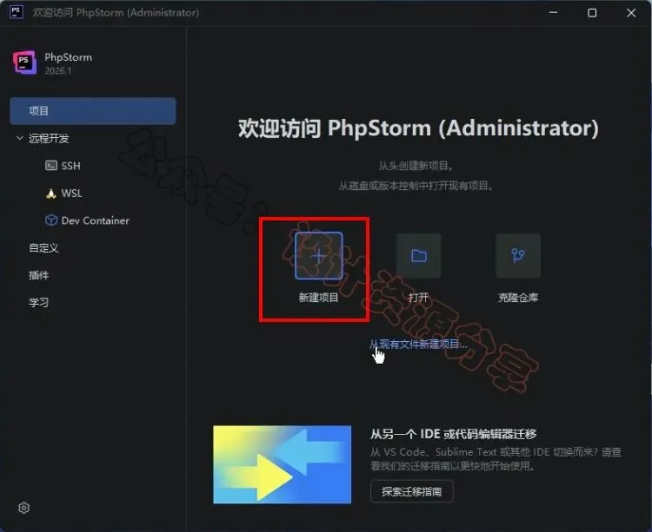This screenshot has width=652, height=532.
Task: Collapse the 远程开发 section chevron
Action: (19, 138)
